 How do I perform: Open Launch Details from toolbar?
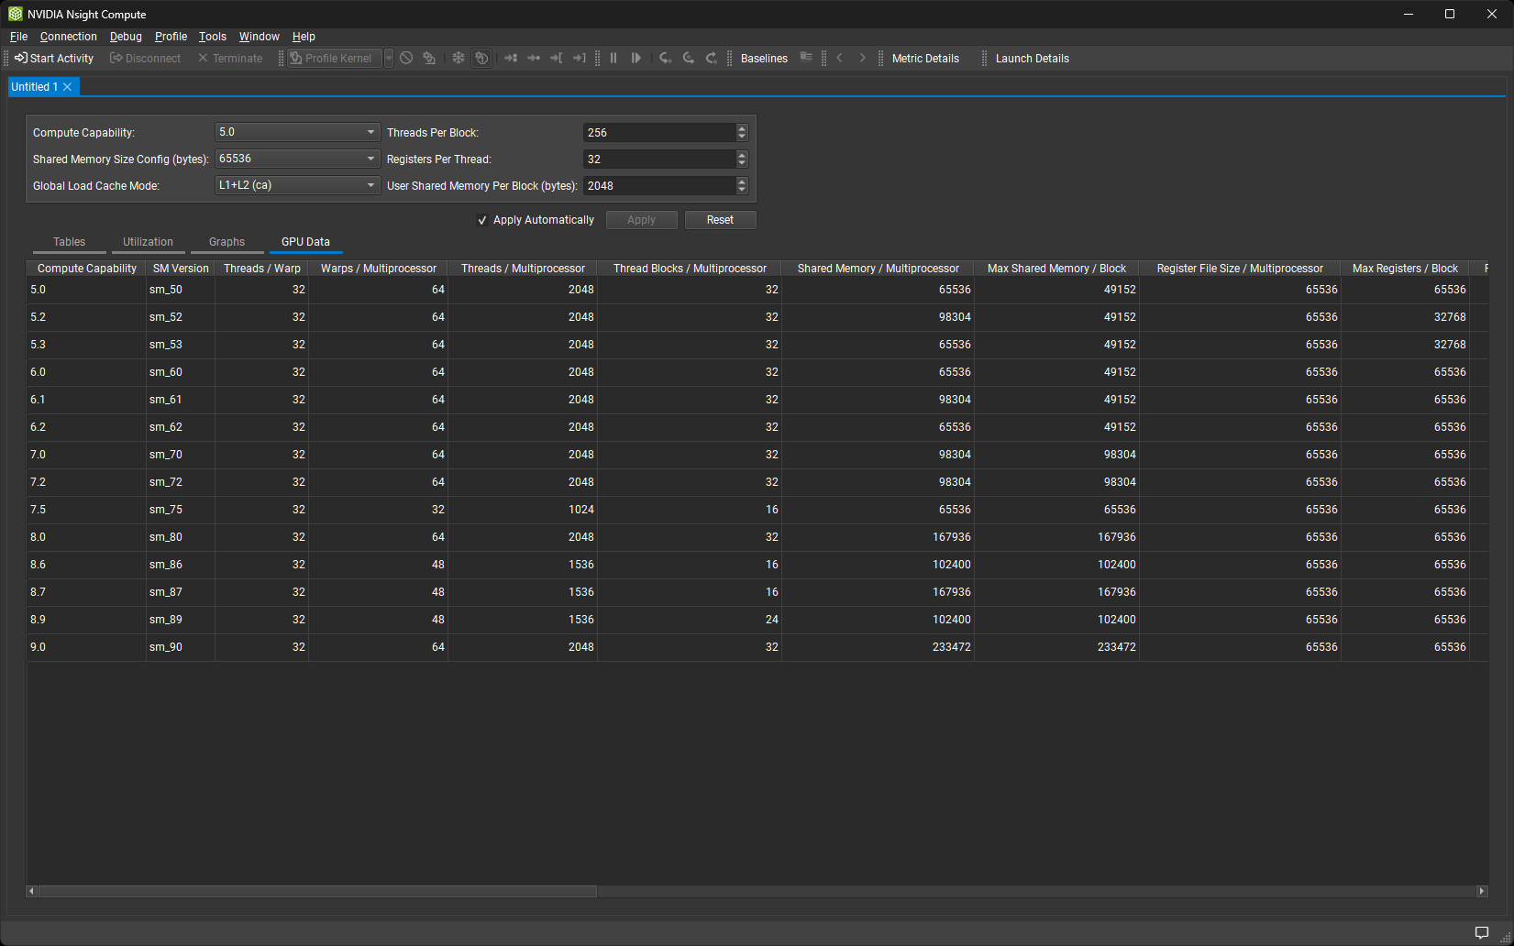click(1032, 58)
